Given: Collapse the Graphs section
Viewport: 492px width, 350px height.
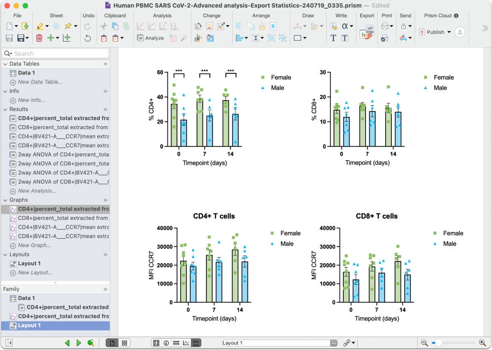Looking at the screenshot, I should point(5,200).
